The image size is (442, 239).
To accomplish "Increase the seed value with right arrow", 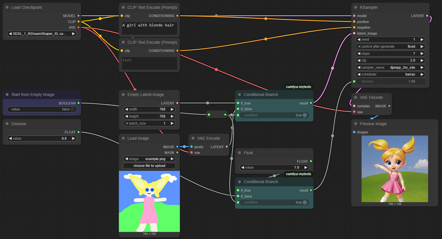I will pos(422,39).
